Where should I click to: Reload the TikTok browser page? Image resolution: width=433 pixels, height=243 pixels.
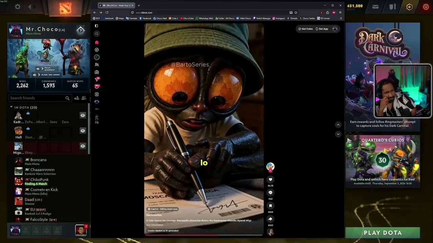click(x=107, y=12)
